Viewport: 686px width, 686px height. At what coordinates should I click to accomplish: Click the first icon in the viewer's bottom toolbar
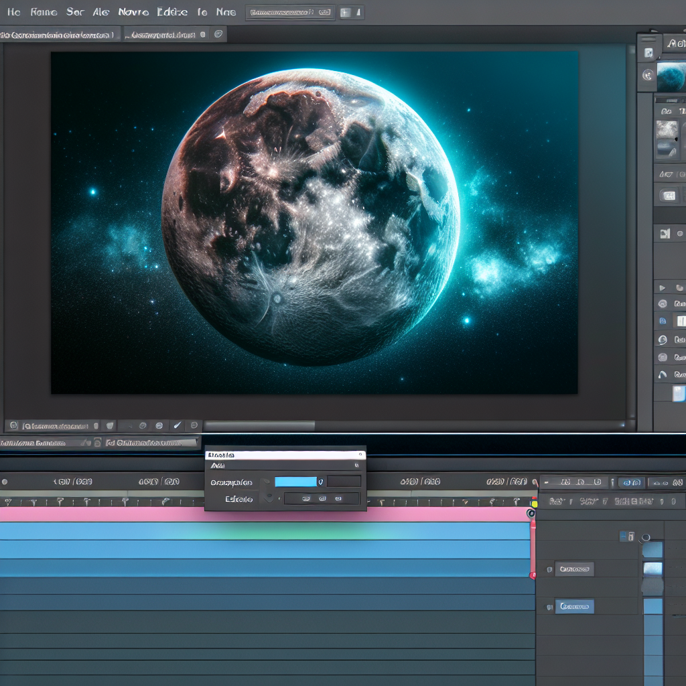coord(14,425)
